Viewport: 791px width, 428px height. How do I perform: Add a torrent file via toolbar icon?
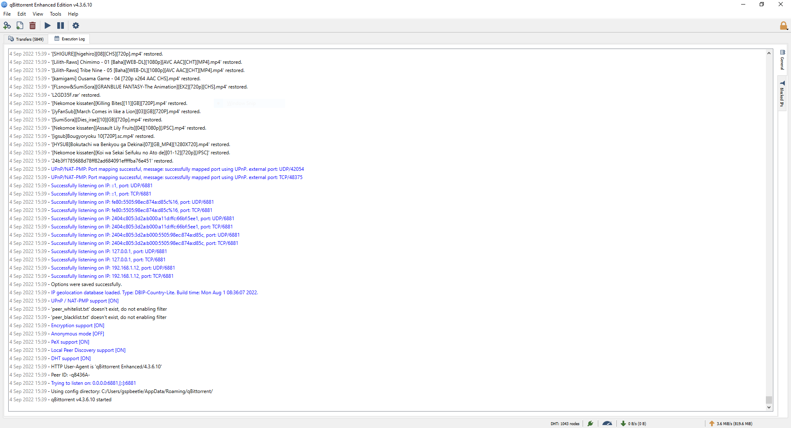tap(20, 26)
